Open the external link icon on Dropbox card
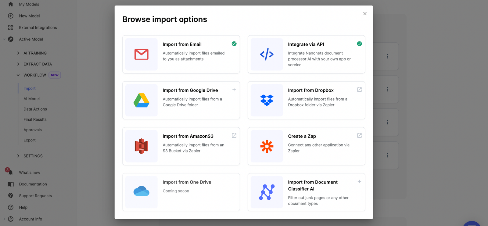 coord(360,89)
